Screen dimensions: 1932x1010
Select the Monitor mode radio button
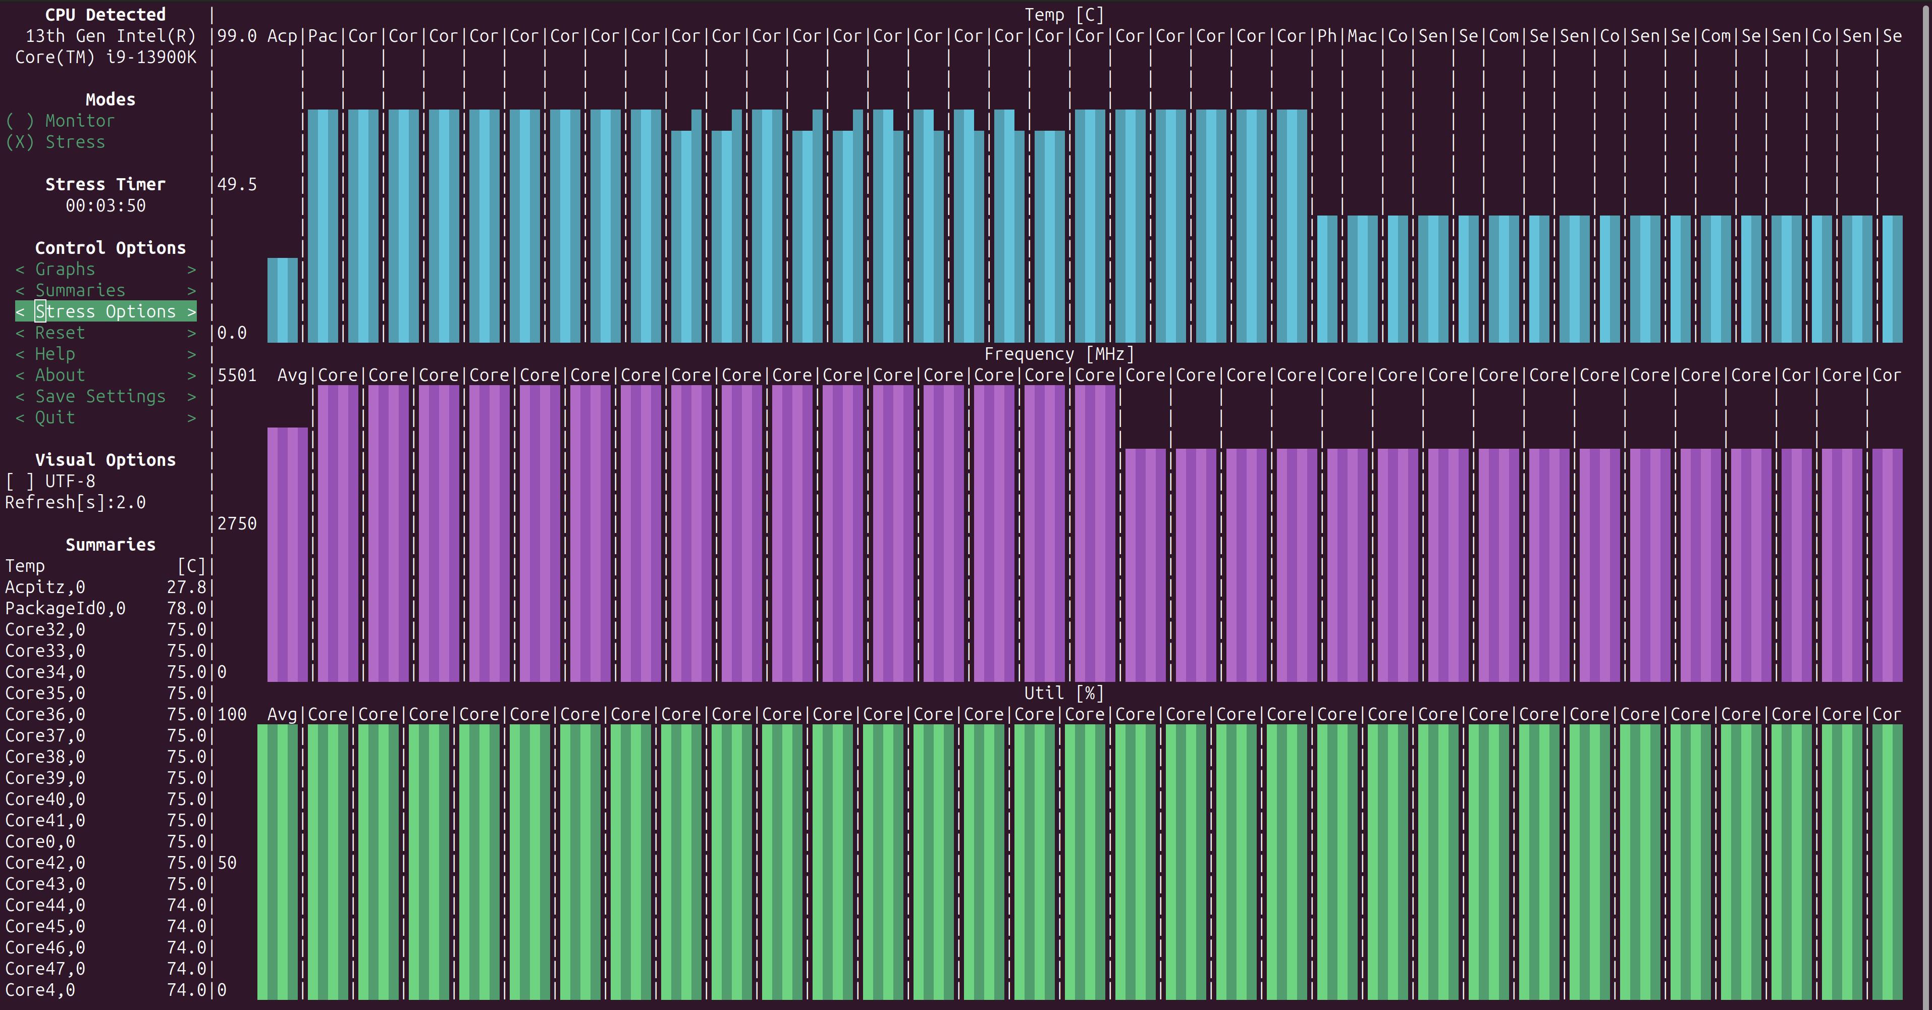(60, 121)
